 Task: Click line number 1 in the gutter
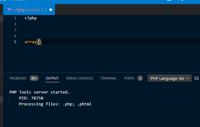[x=15, y=18]
